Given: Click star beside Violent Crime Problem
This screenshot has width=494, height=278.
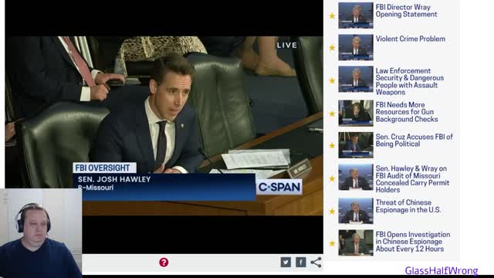Looking at the screenshot, I should click(332, 48).
